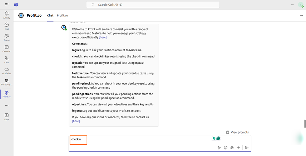The height and width of the screenshot is (156, 306).
Task: Click the green lightbulb extension icon in compose box
Action: [214, 138]
